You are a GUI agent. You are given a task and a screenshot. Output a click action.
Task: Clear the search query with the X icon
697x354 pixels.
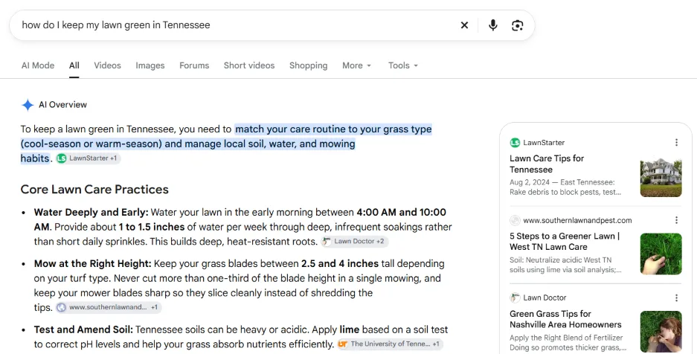(x=464, y=25)
